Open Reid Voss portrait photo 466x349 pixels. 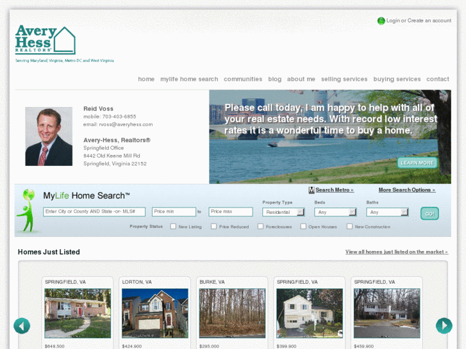pos(49,136)
